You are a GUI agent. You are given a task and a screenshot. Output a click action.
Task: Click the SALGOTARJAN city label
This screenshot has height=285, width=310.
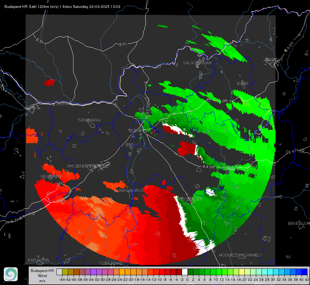tap(197, 63)
